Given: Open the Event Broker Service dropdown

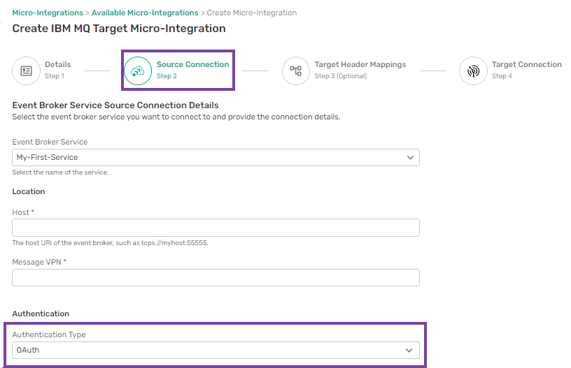Looking at the screenshot, I should coord(216,157).
